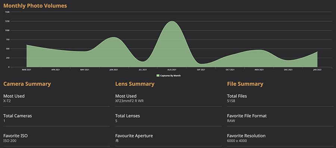336x148 pixels.
Task: Click the 'OCT 2021' axis label
Action: coord(230,70)
